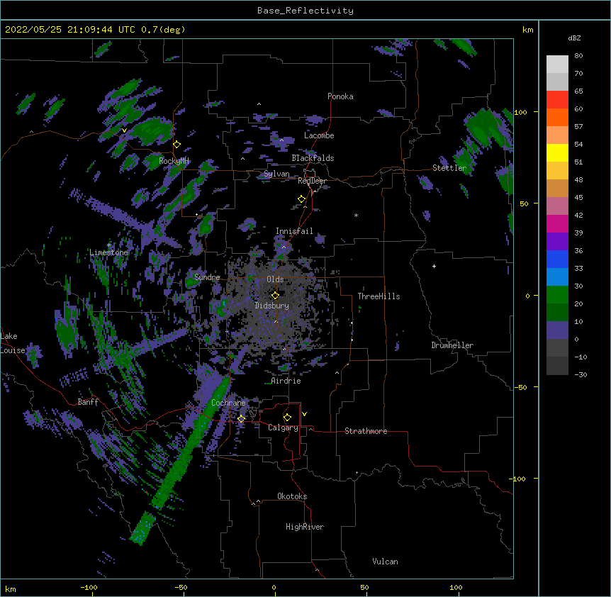Click the Olds city label
The width and height of the screenshot is (611, 597).
(275, 279)
